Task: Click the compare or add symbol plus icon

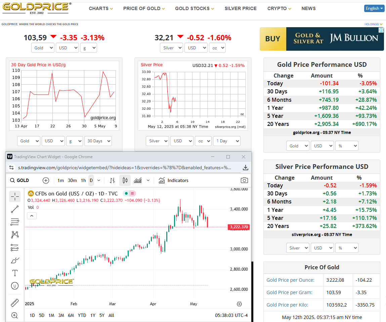Action: tap(46, 180)
